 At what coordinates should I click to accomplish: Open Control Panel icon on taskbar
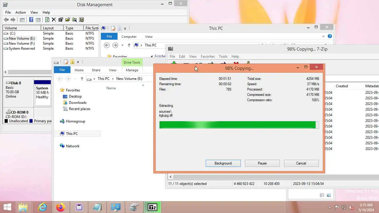coord(116,207)
